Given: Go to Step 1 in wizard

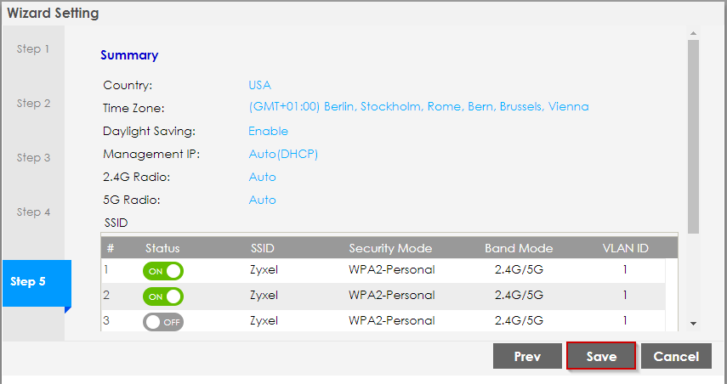Looking at the screenshot, I should pos(33,49).
